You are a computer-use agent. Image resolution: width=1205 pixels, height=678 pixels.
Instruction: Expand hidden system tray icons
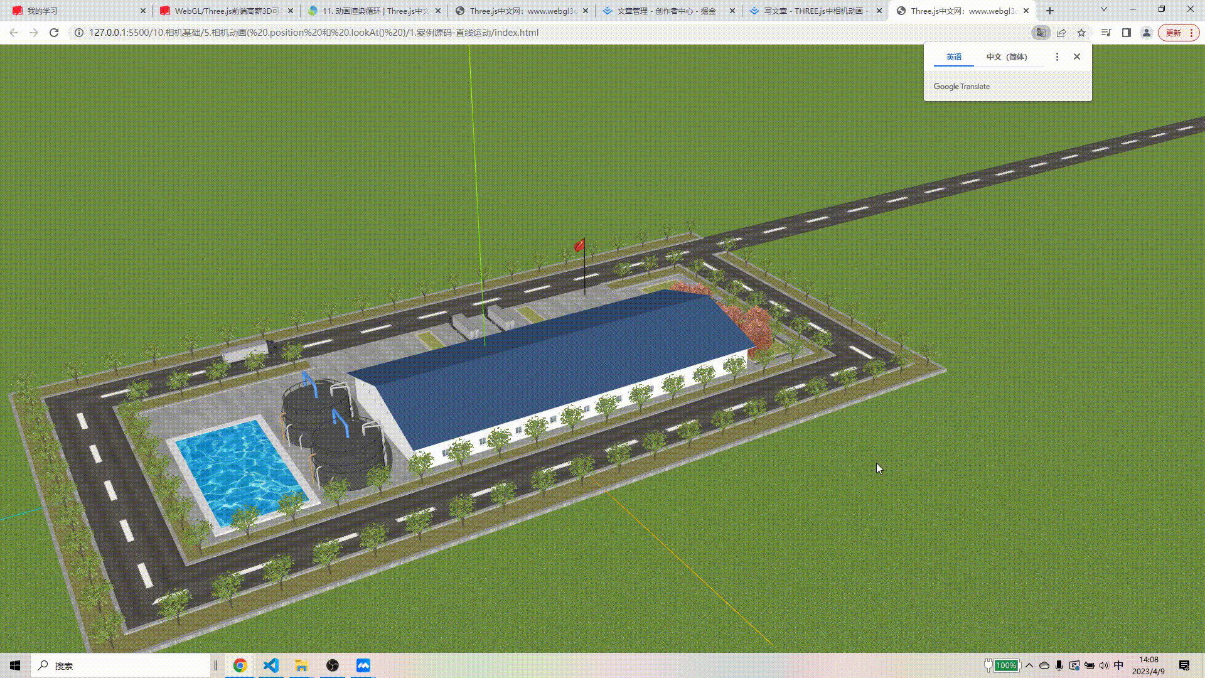tap(1029, 665)
